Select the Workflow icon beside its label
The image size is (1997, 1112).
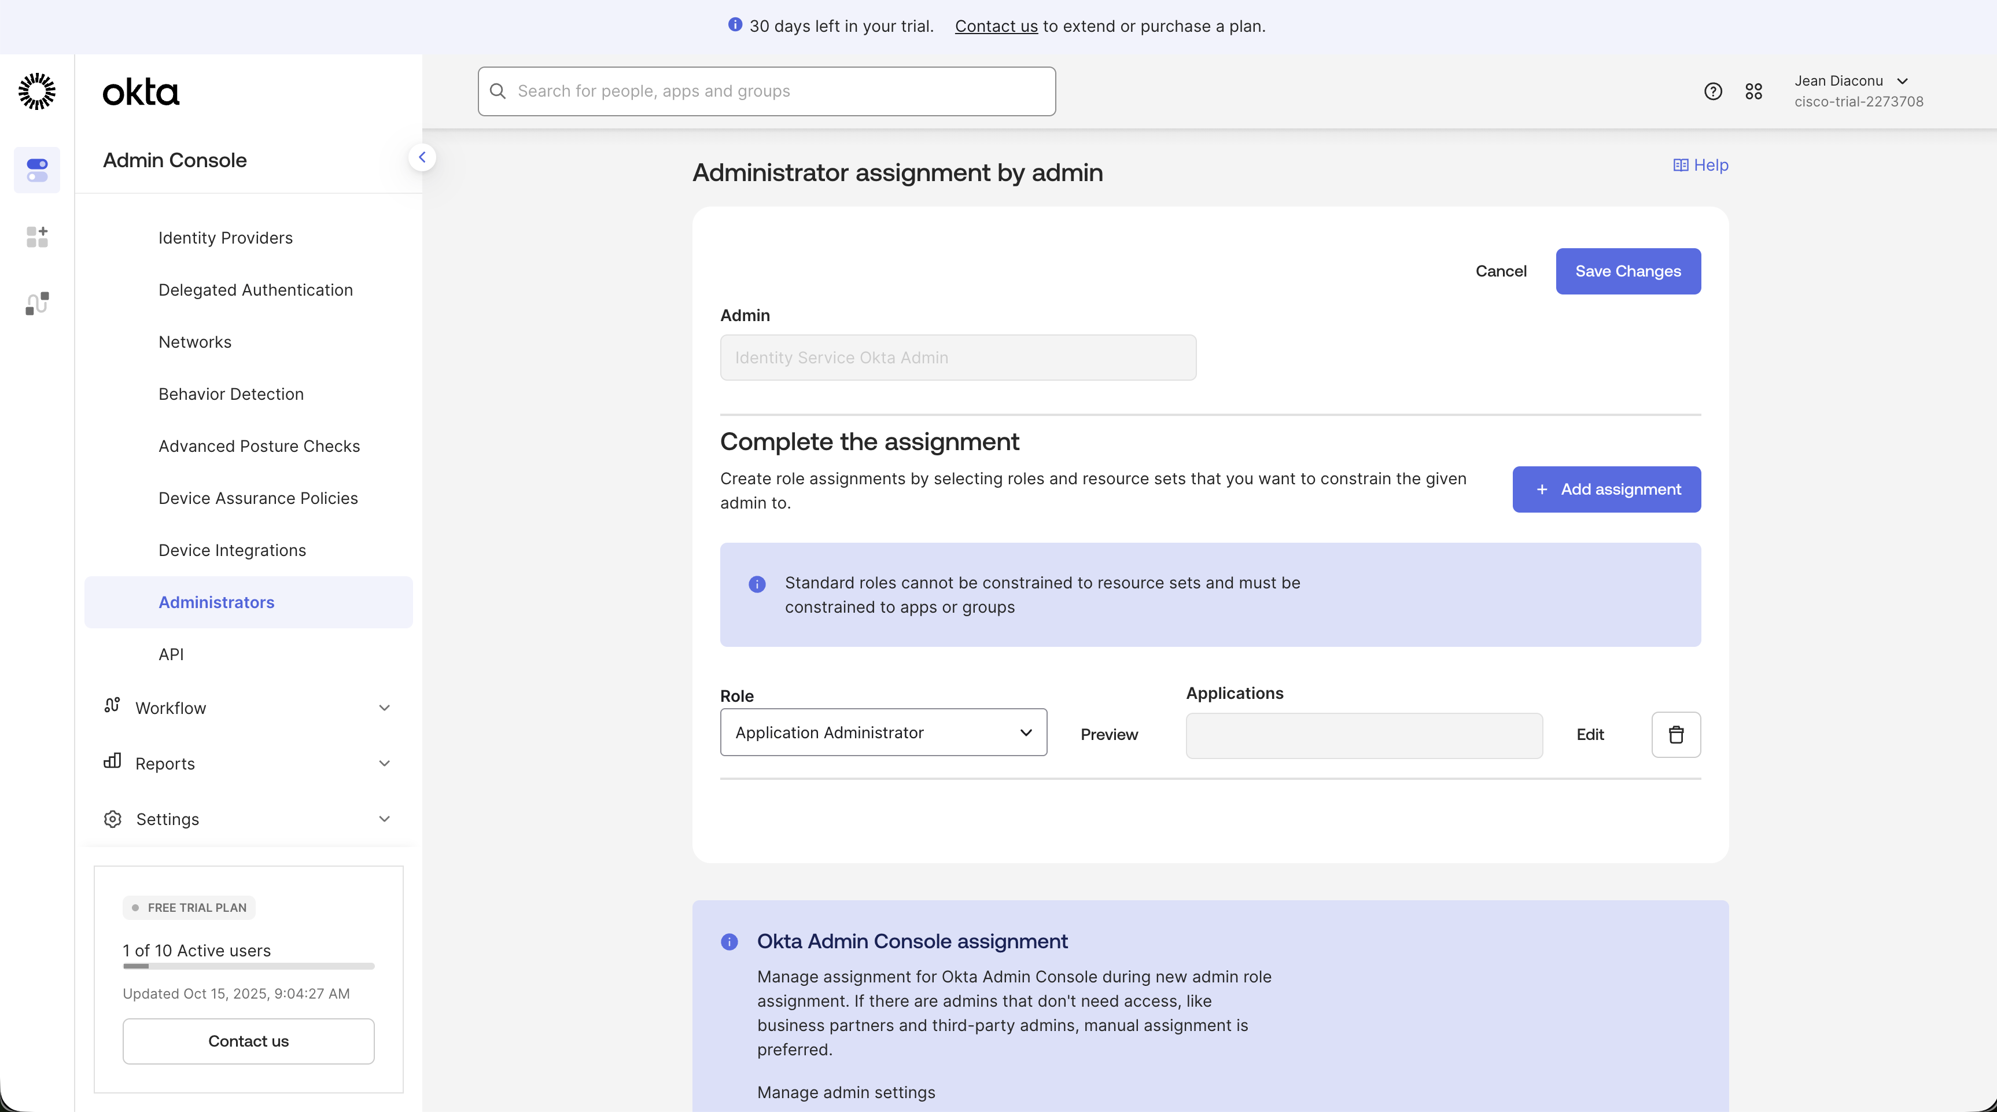click(112, 706)
